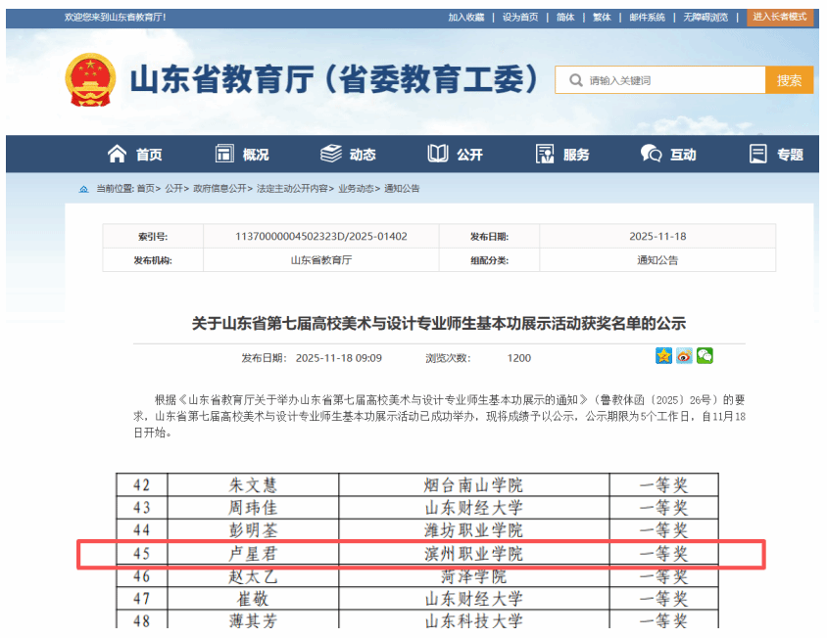Click the 加入收藏 link
This screenshot has width=827, height=638.
(x=466, y=18)
